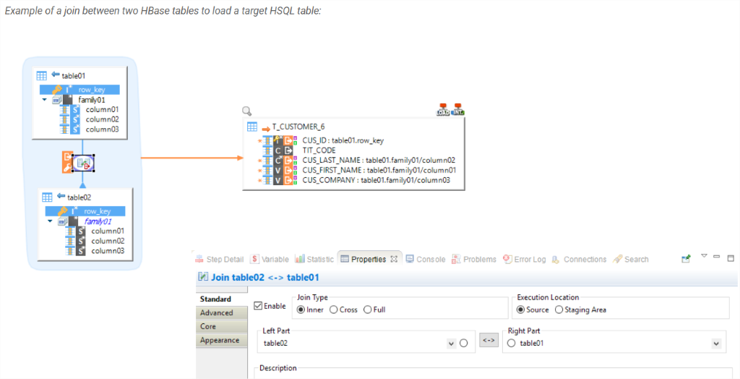This screenshot has width=740, height=379.
Task: Switch to the Error Log tab
Action: [524, 259]
